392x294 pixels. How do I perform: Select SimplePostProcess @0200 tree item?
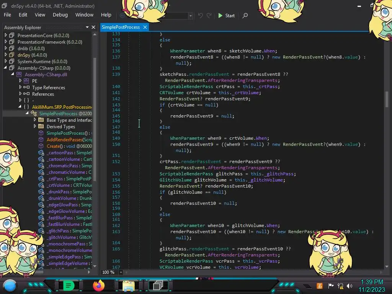(65, 113)
